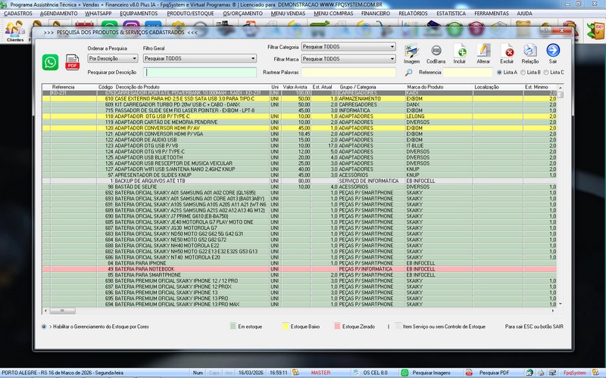
Task: Open the RELATÓRIOS menu
Action: (412, 14)
